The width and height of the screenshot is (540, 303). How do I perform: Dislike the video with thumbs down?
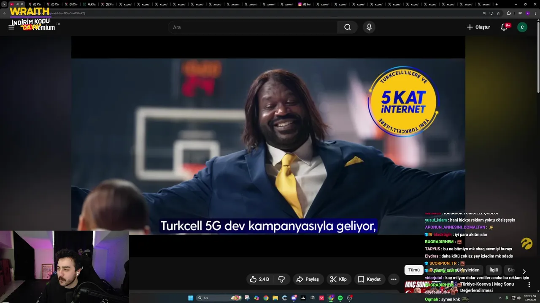click(281, 279)
